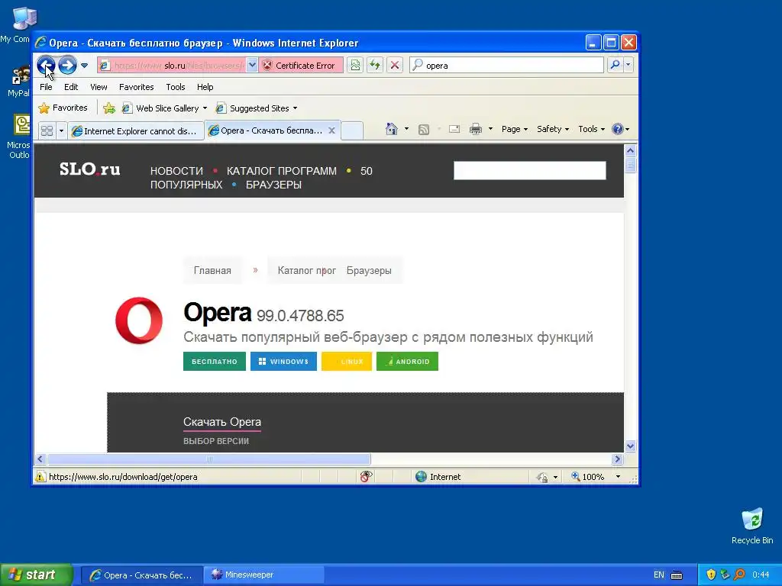The image size is (782, 586).
Task: Open the Tools menu in menu bar
Action: click(x=176, y=87)
